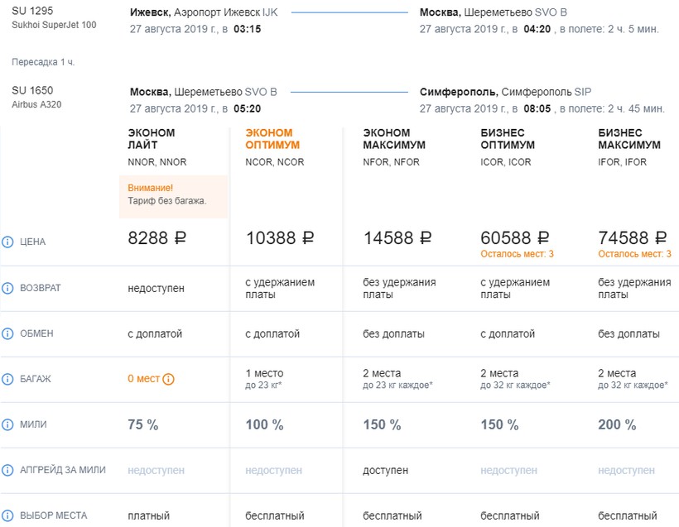
Task: Choose the ЭКОНОМ МАКСИМУМ fare header
Action: click(394, 139)
